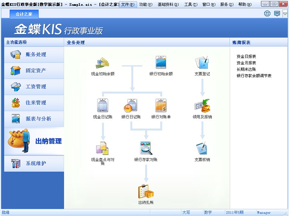Open the 银行对账单 icon
This screenshot has width=289, height=216.
tap(161, 105)
